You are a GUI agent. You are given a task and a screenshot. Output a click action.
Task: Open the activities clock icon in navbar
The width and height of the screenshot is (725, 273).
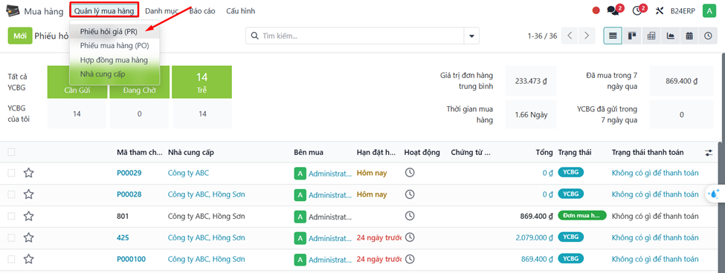coord(637,10)
